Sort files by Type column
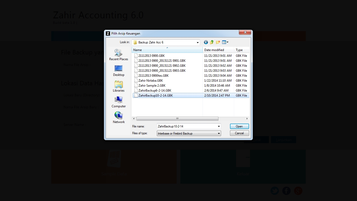357x201 pixels. [x=242, y=50]
